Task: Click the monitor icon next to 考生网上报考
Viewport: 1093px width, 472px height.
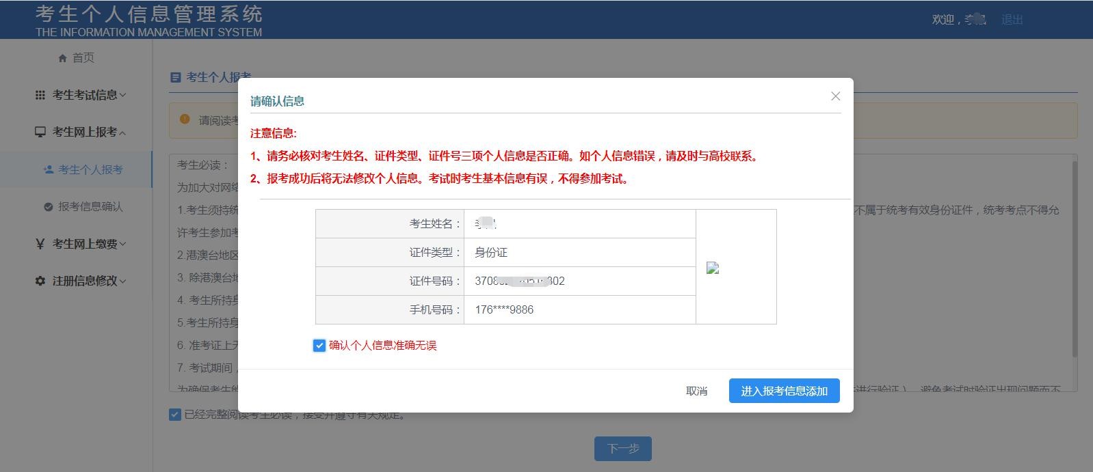Action: coord(40,132)
